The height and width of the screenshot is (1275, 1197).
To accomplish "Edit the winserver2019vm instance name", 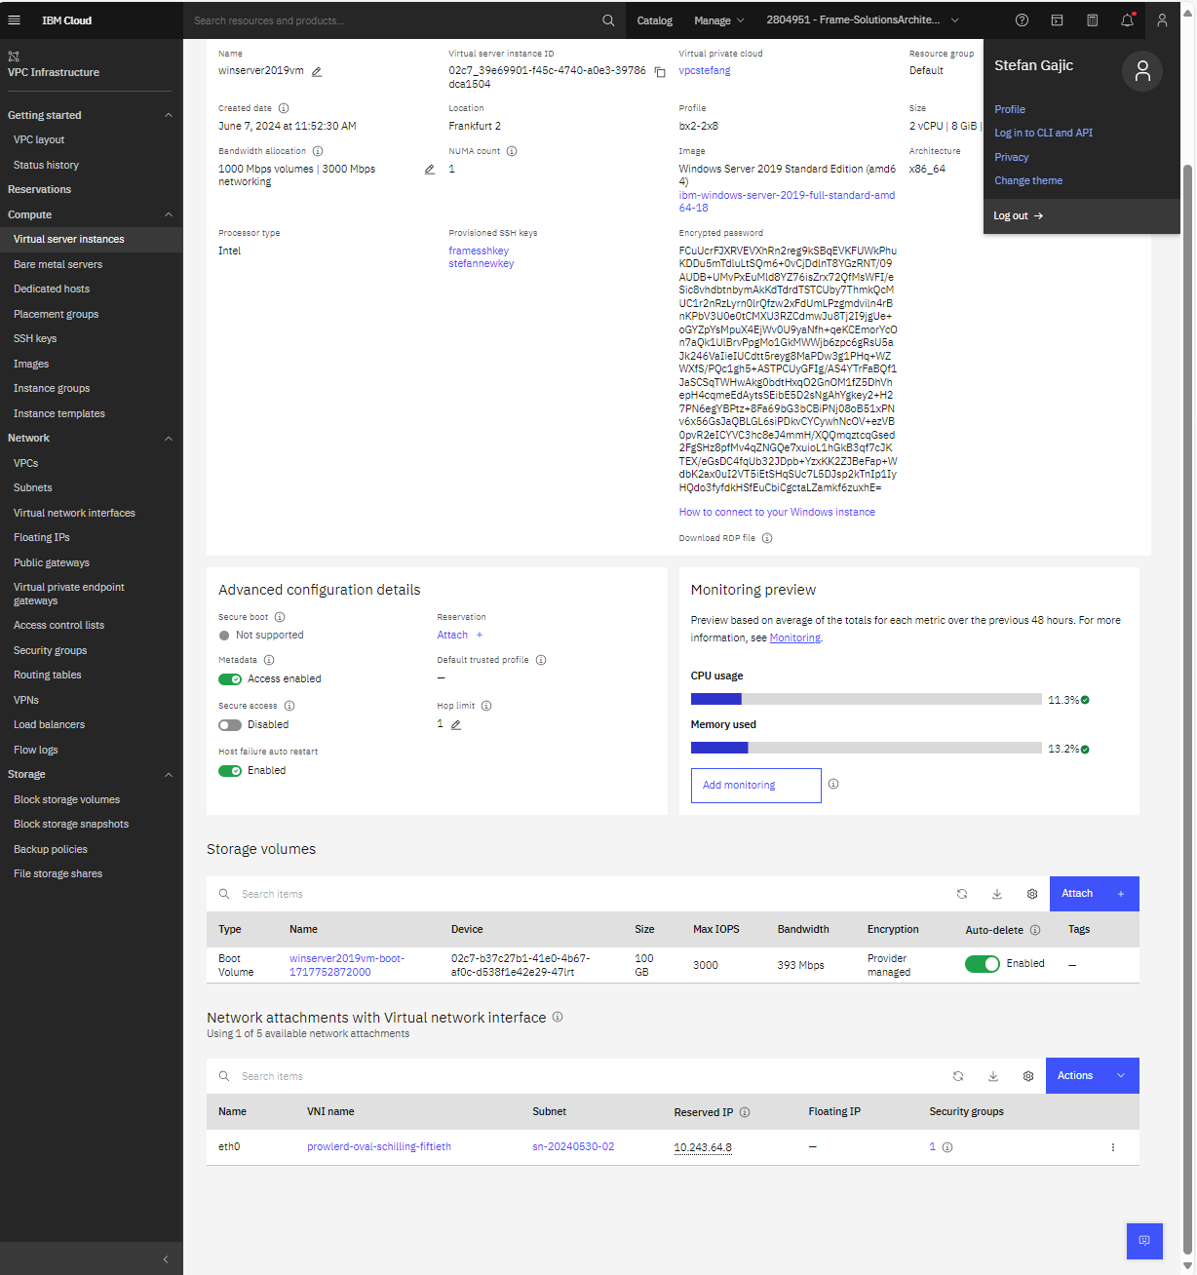I will click(316, 71).
